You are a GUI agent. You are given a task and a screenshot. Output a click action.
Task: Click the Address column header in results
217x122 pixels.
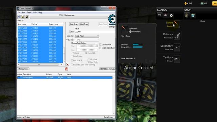coord(22,24)
